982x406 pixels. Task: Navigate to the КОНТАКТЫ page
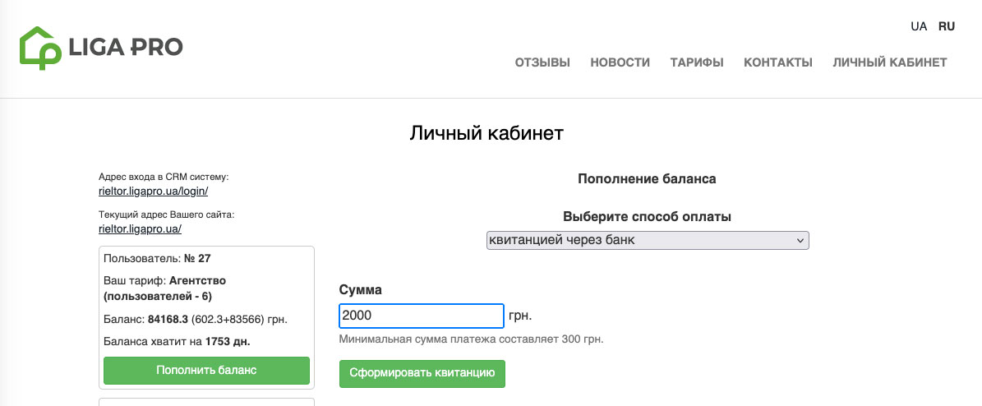(x=778, y=62)
